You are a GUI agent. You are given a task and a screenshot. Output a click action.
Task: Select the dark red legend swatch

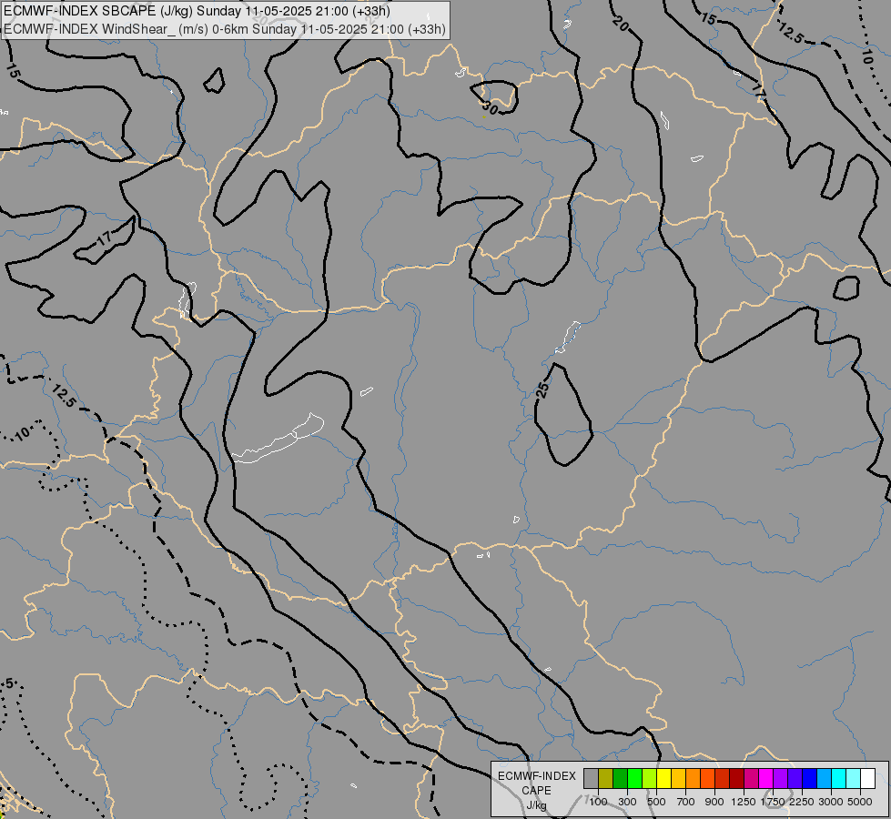[736, 778]
